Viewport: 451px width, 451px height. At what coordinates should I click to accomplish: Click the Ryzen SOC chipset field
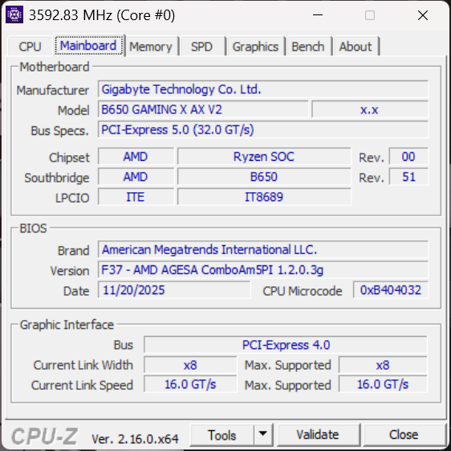pos(264,157)
